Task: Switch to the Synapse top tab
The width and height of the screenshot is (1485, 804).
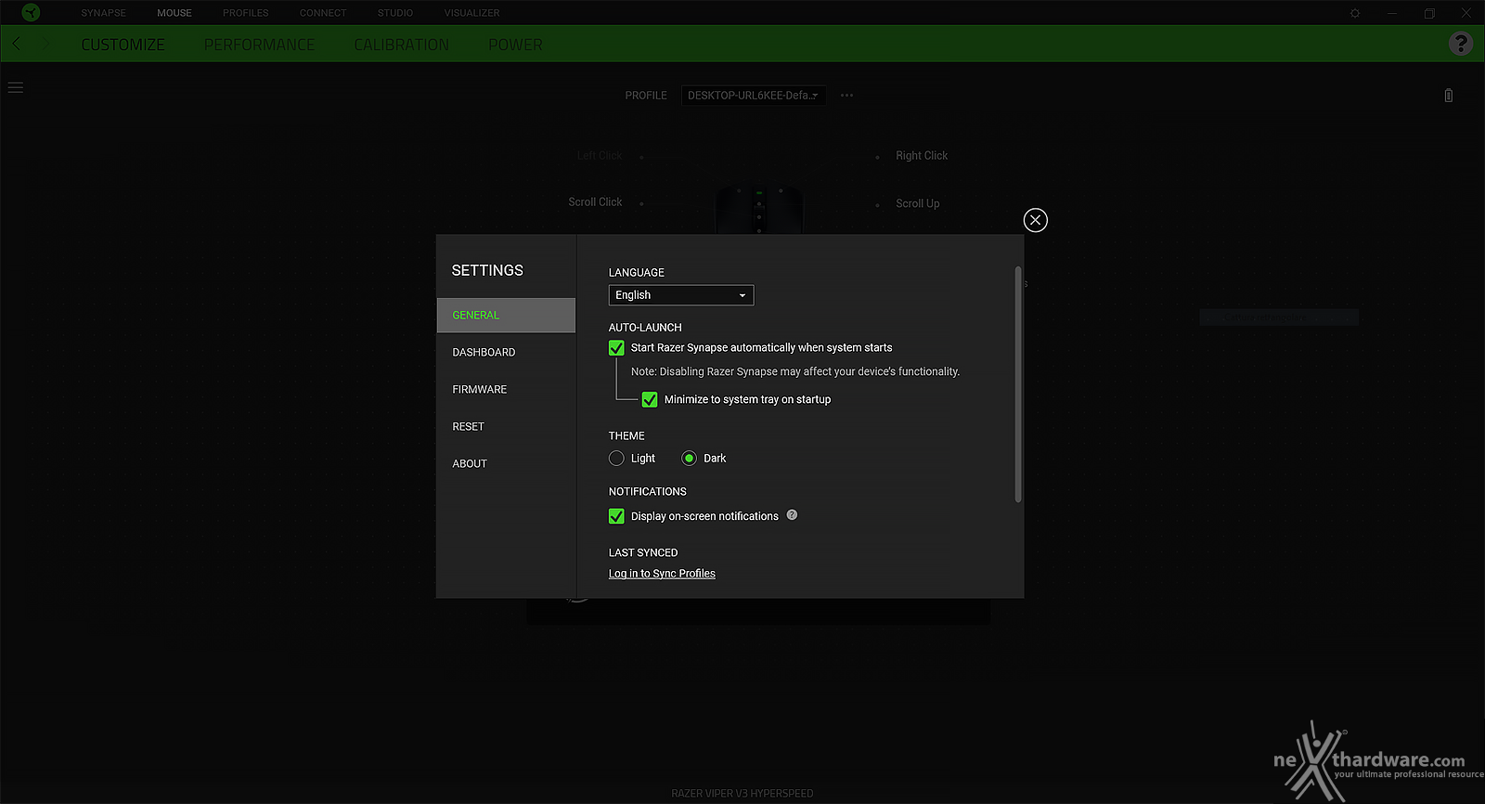Action: pos(103,13)
